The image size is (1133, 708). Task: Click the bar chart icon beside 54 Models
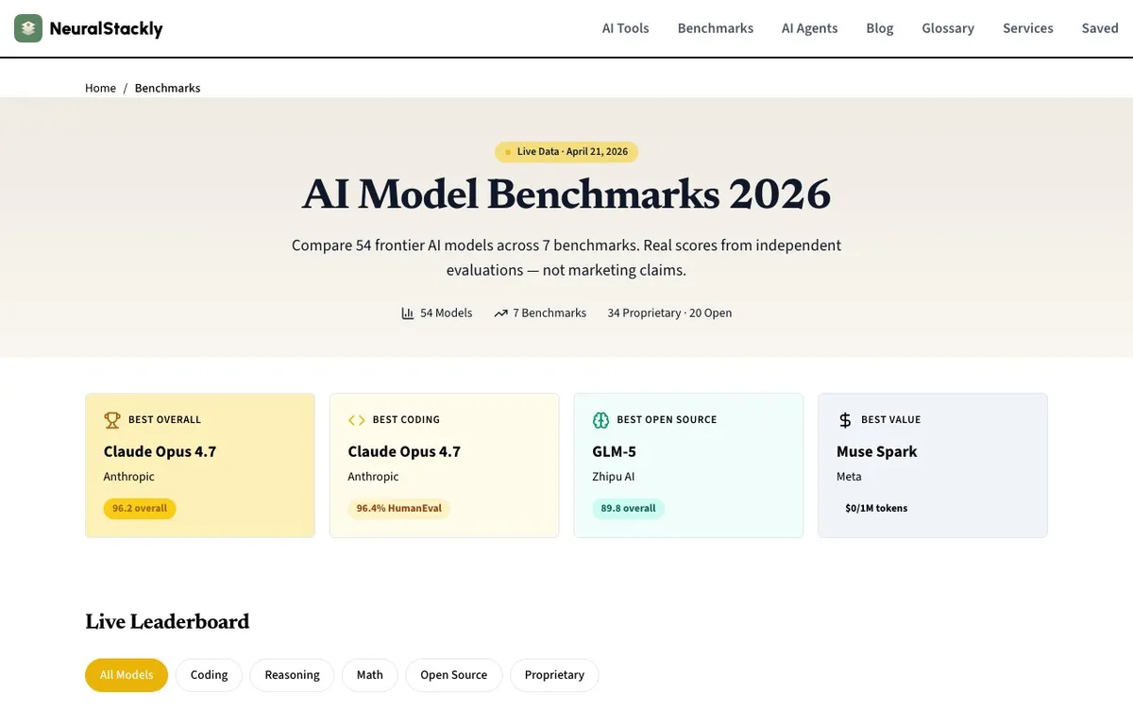point(408,313)
